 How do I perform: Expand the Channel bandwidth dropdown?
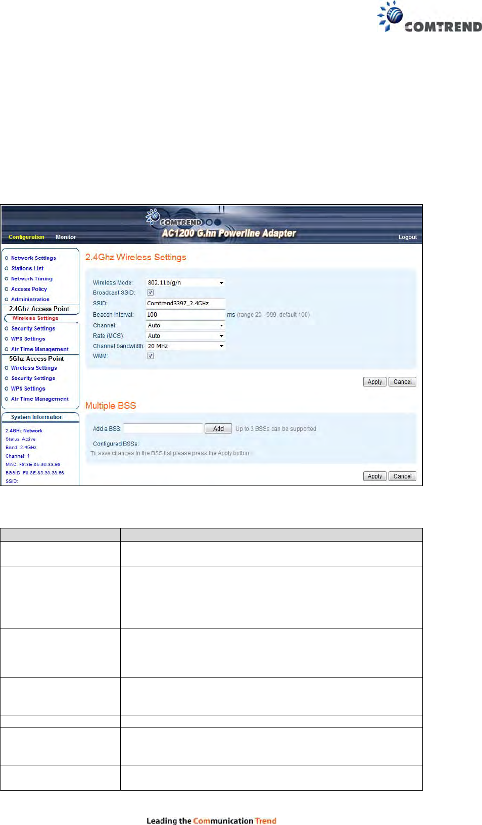click(185, 346)
